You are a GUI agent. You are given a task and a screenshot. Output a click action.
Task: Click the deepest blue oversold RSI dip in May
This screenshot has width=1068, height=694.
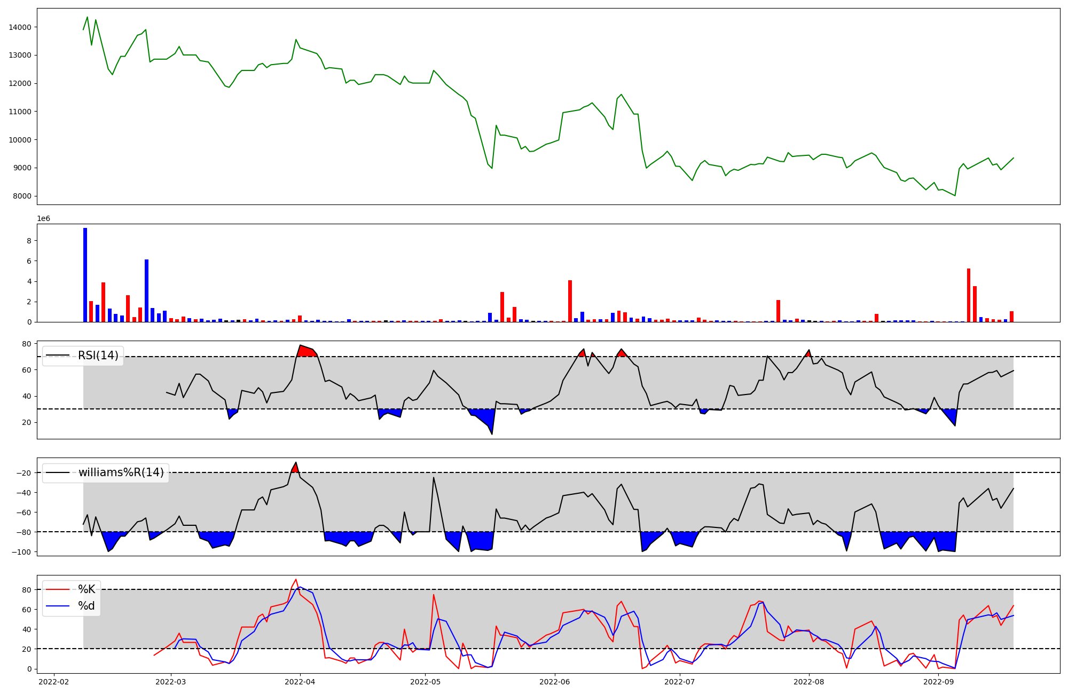[x=487, y=419]
